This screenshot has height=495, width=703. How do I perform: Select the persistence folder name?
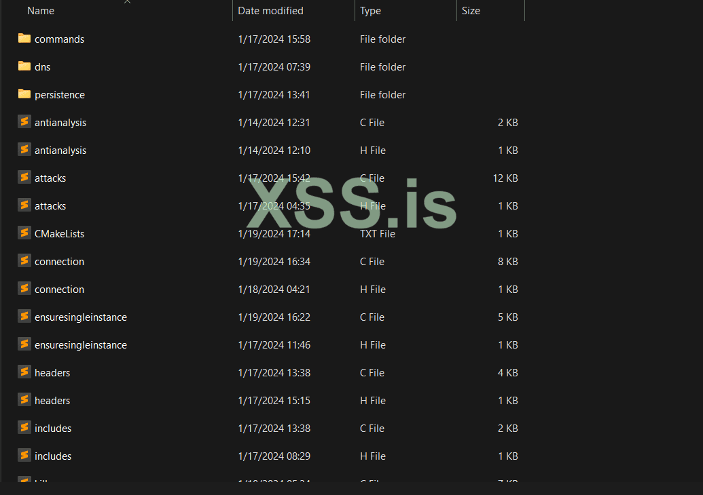pos(60,95)
